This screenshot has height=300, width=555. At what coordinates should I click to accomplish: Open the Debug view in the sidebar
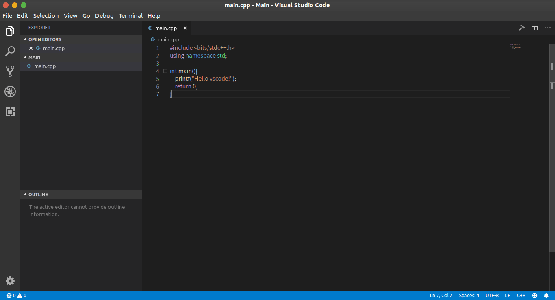tap(10, 92)
